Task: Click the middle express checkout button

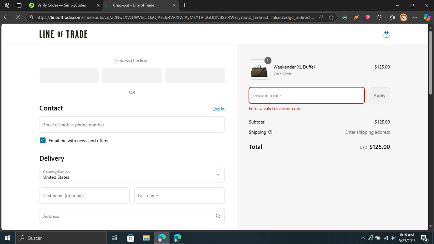Action: point(132,76)
